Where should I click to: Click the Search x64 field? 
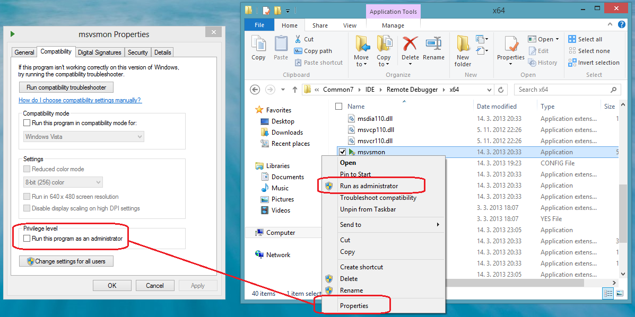(568, 90)
